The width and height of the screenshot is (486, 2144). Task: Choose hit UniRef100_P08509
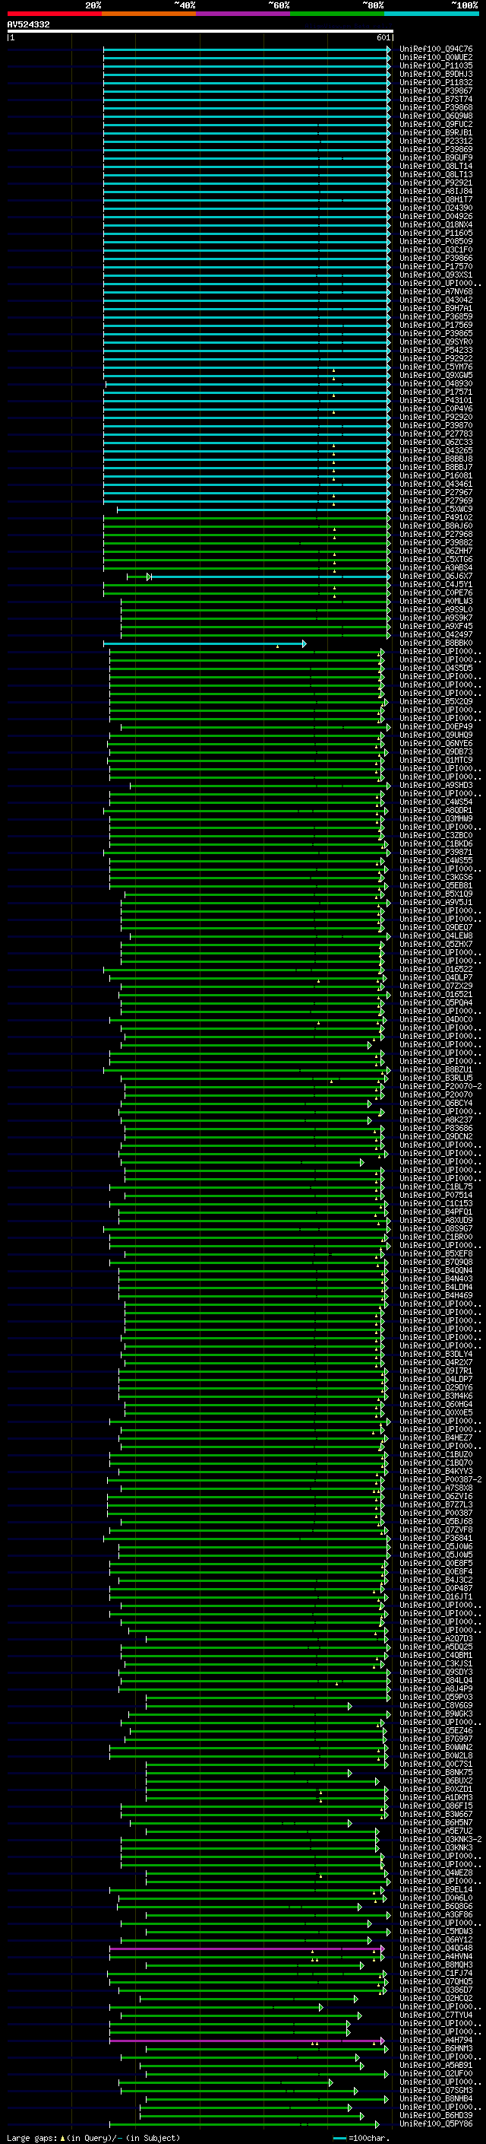click(x=436, y=241)
